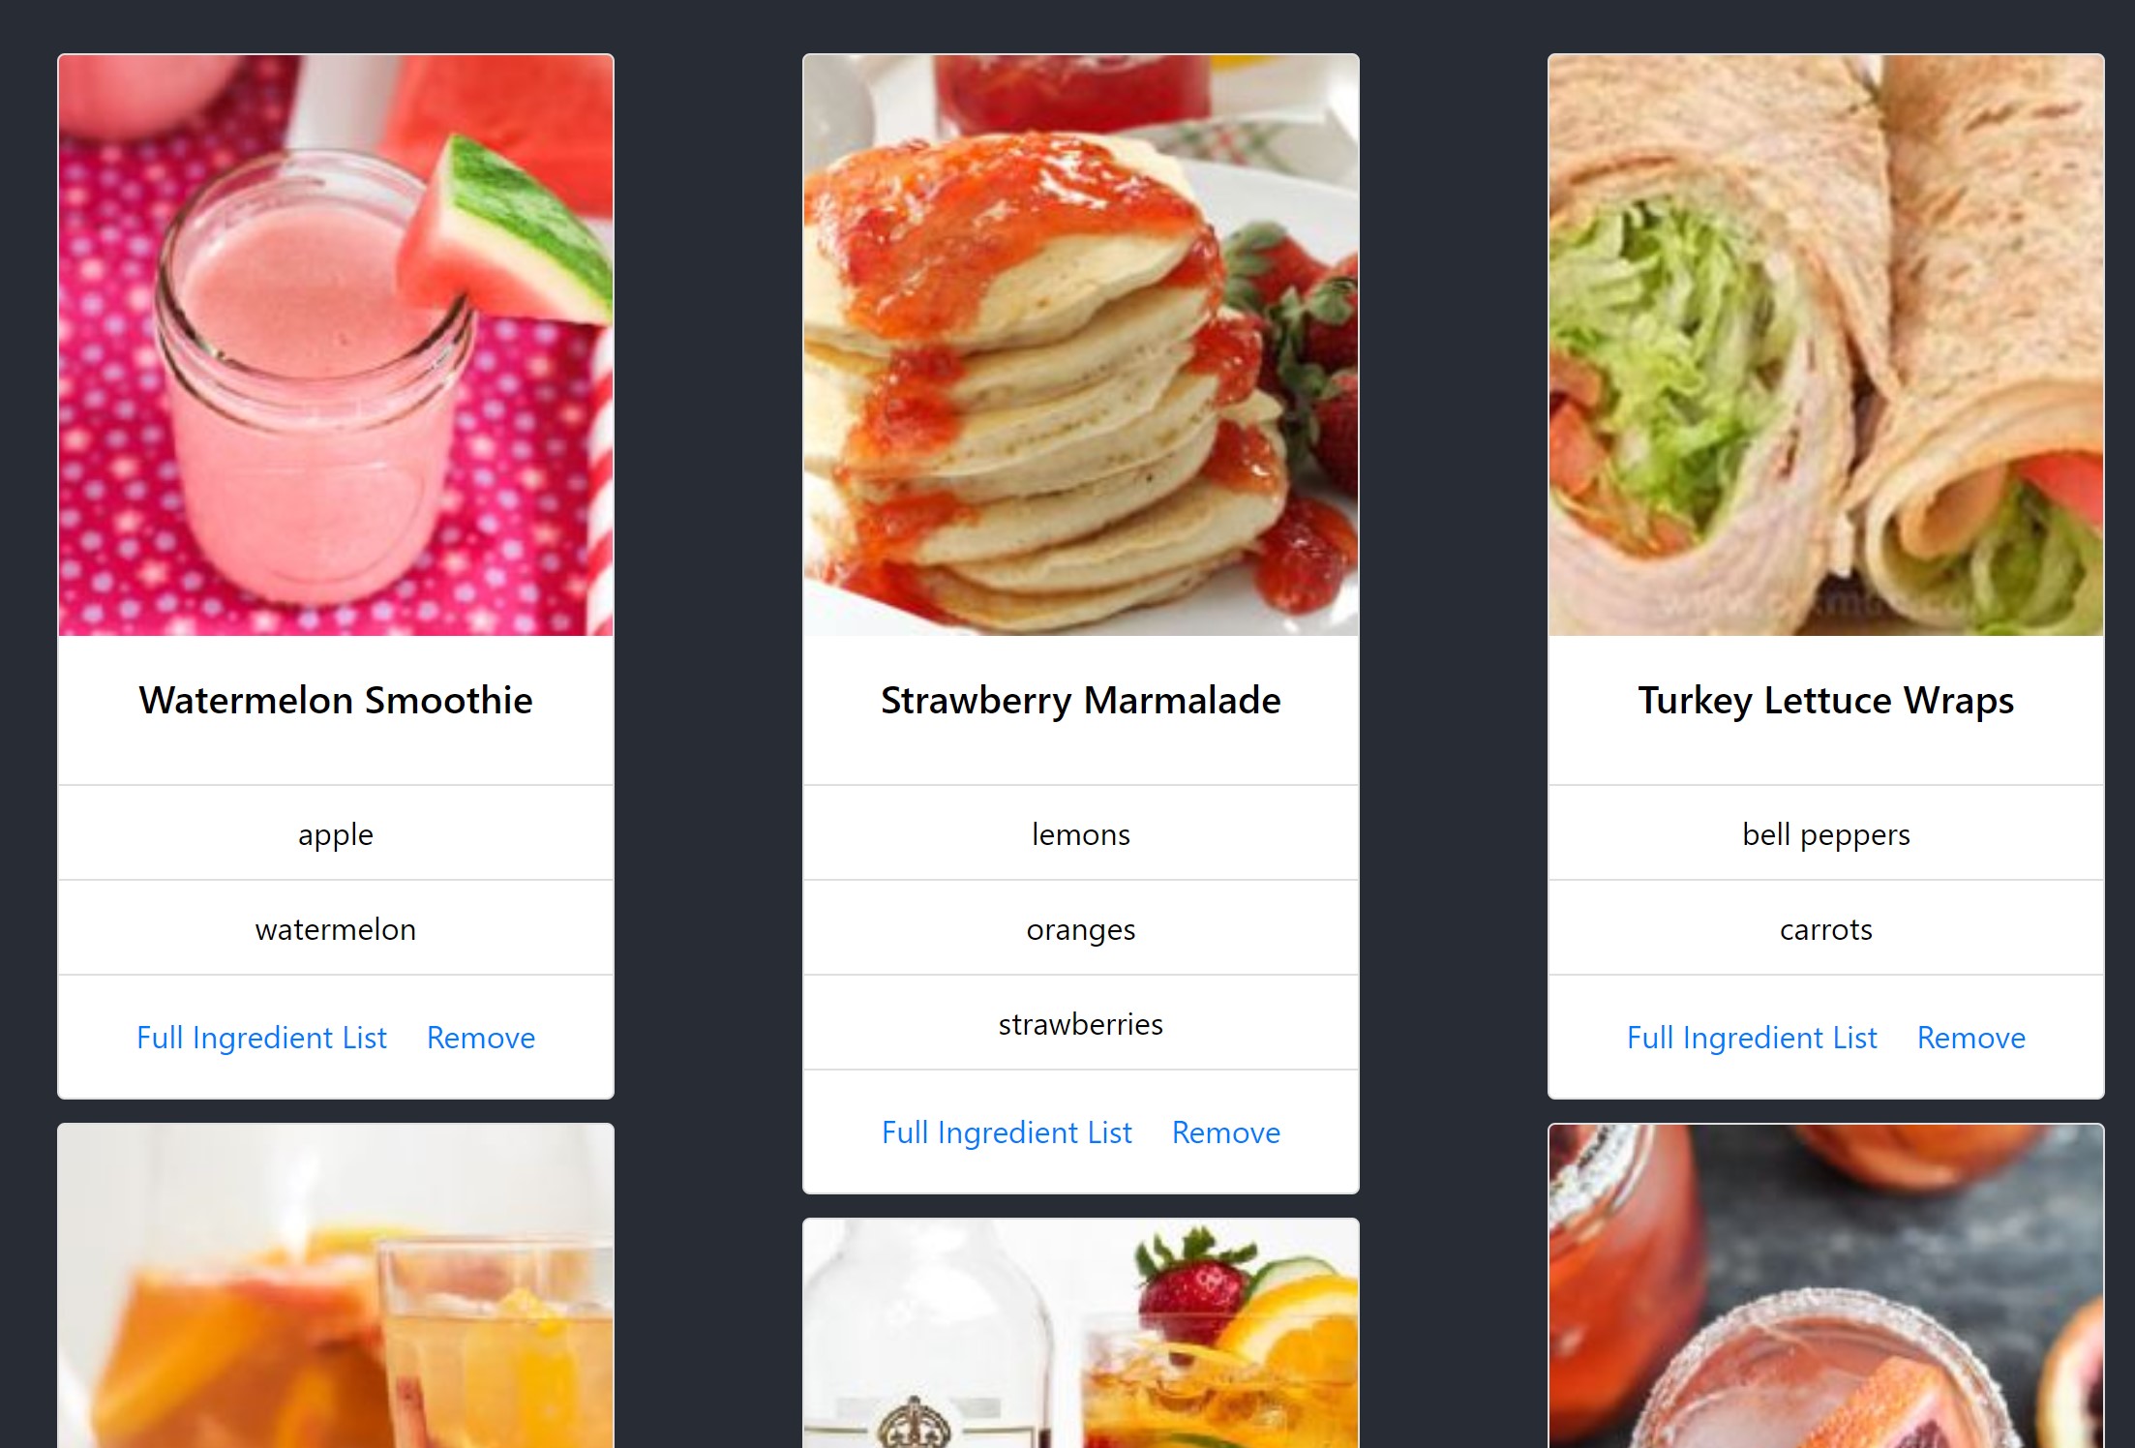Click the bell peppers ingredient row

[x=1826, y=833]
